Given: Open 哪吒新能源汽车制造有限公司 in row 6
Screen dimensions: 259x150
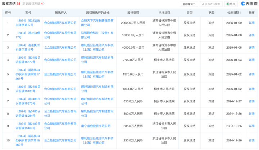Looking at the screenshot, I should click(97, 89).
